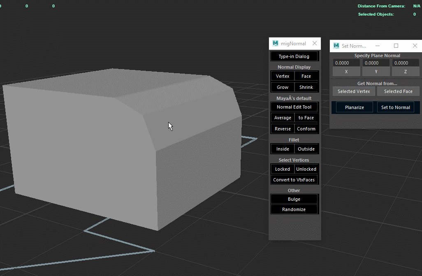Screen dimensions: 422x276
Task: Activate the Normal Edit Tool
Action: (294, 107)
